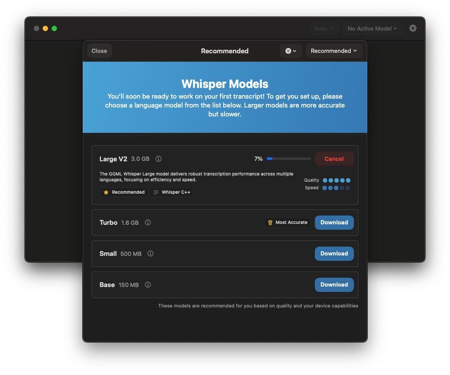Click the info icon next to Large V2
450x375 pixels.
[158, 159]
